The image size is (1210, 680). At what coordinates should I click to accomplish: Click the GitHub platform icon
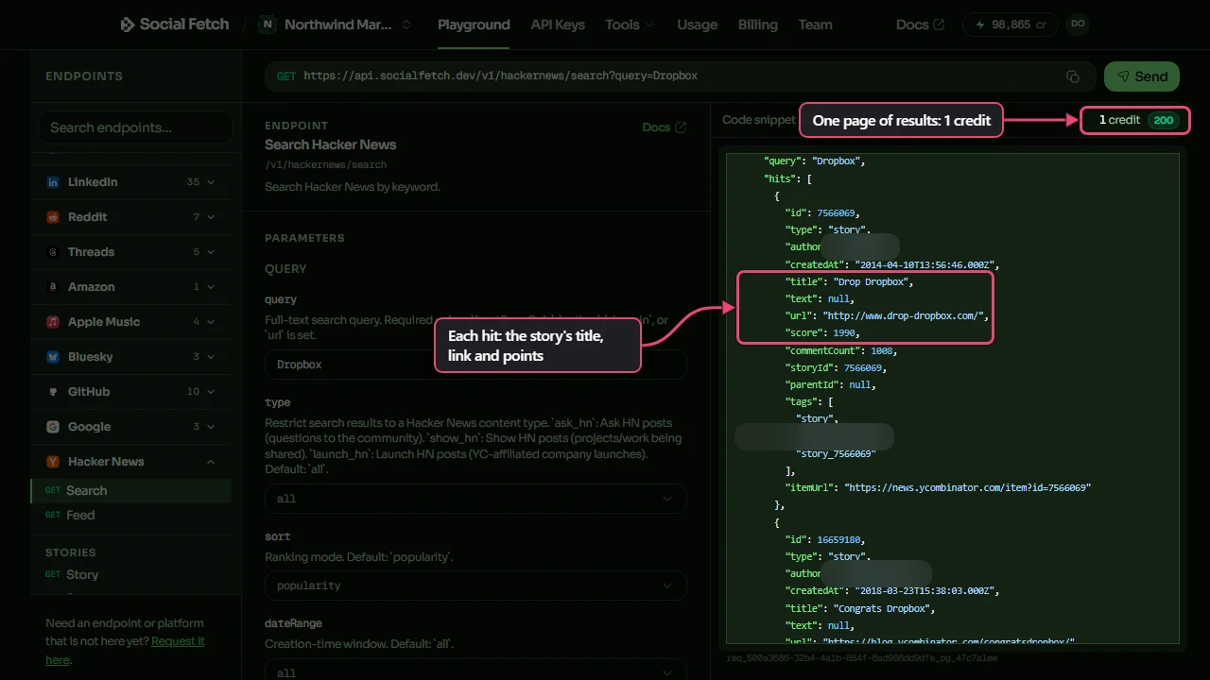[53, 392]
